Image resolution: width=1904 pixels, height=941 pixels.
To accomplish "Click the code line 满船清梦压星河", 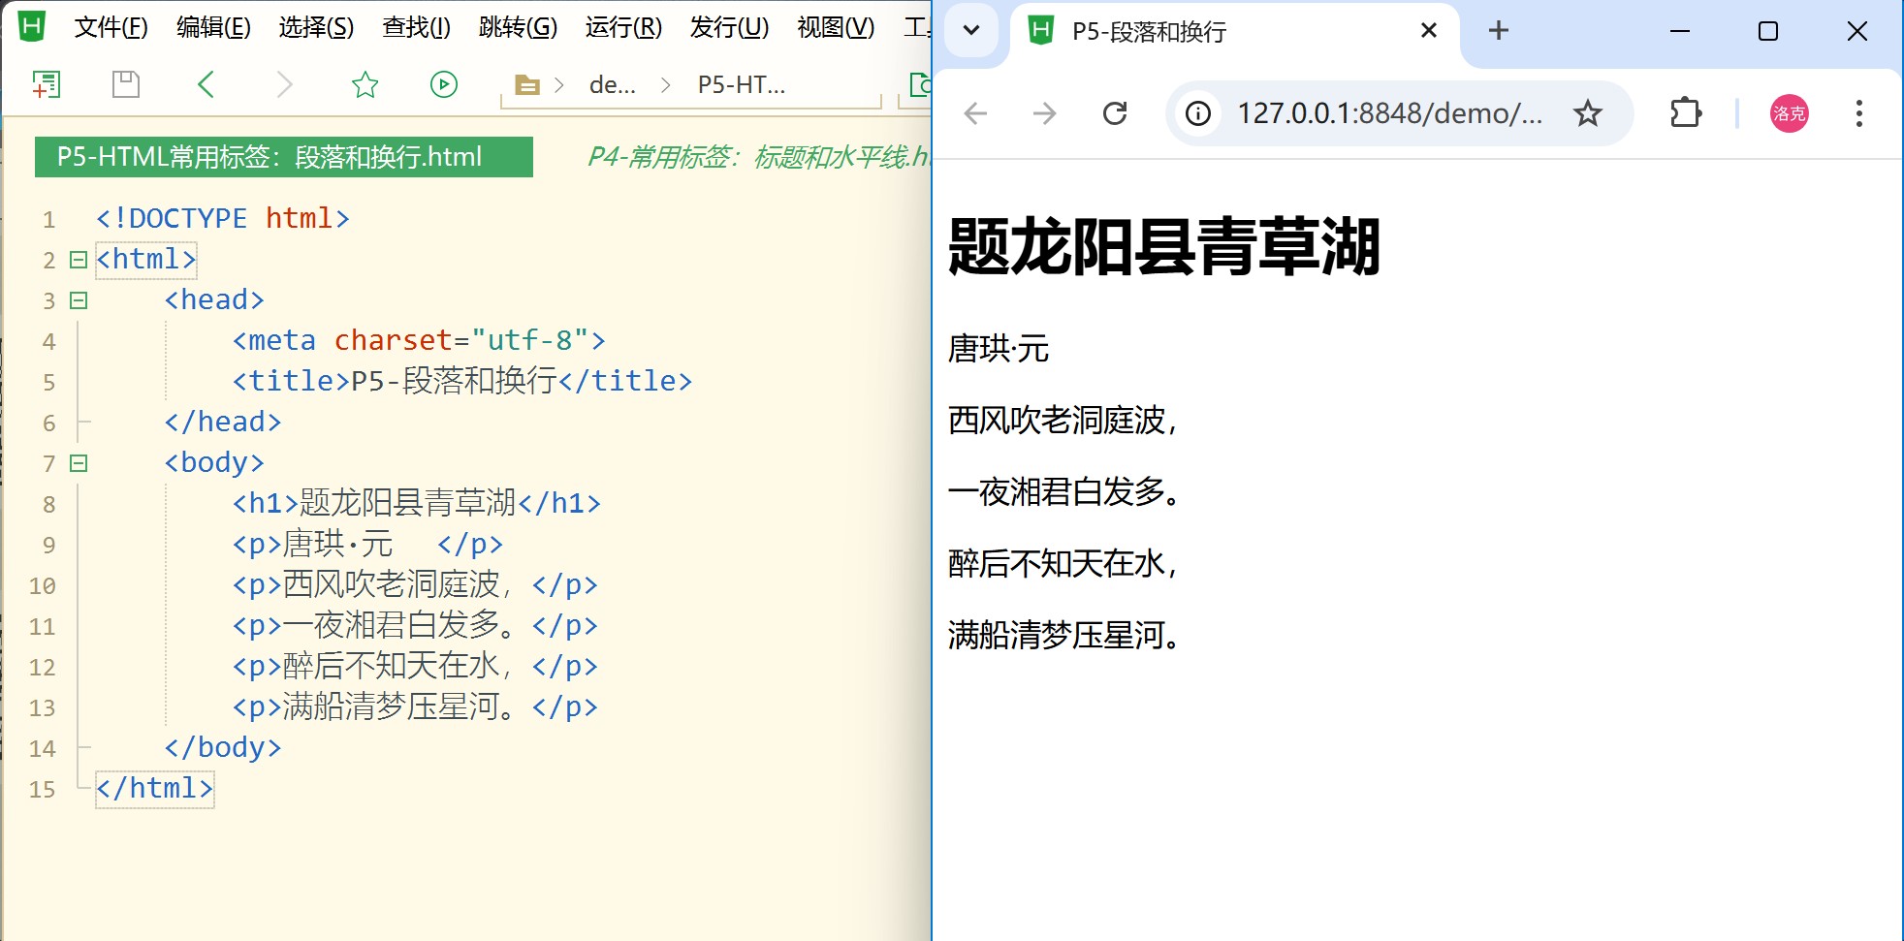I will 414,707.
